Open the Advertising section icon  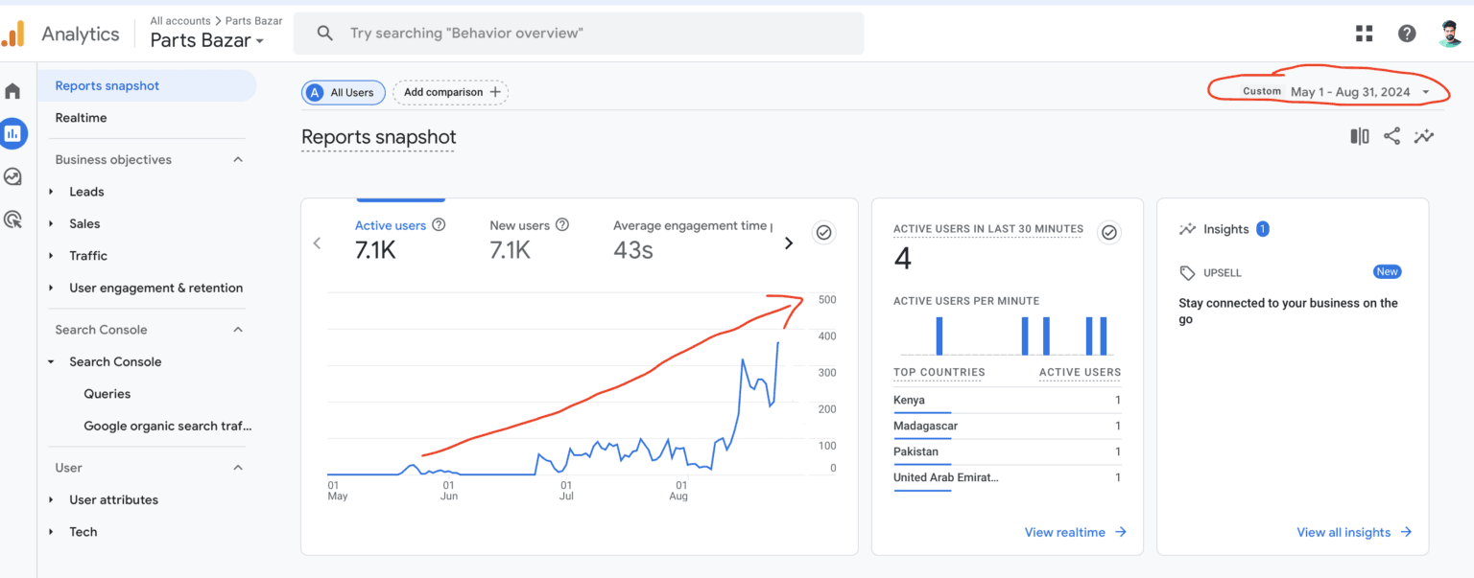pyautogui.click(x=13, y=220)
